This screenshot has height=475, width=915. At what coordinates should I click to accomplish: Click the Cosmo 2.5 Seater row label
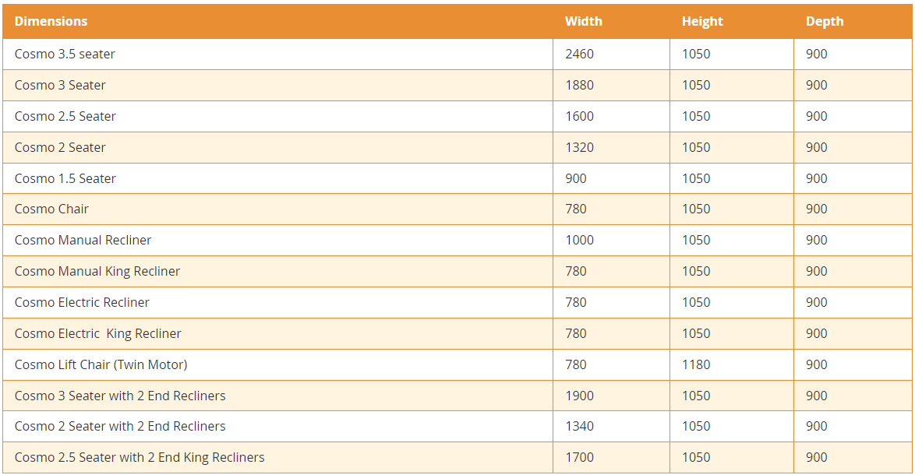65,117
